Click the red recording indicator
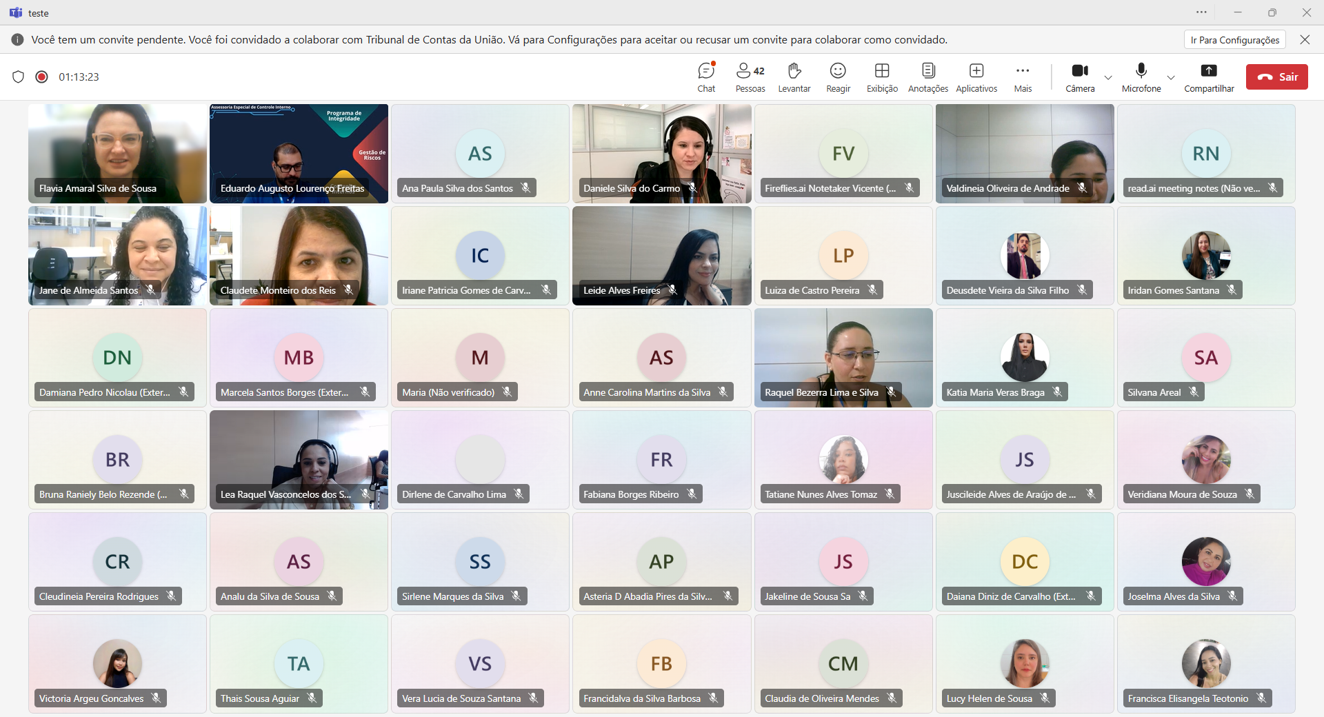The height and width of the screenshot is (717, 1324). (x=41, y=77)
